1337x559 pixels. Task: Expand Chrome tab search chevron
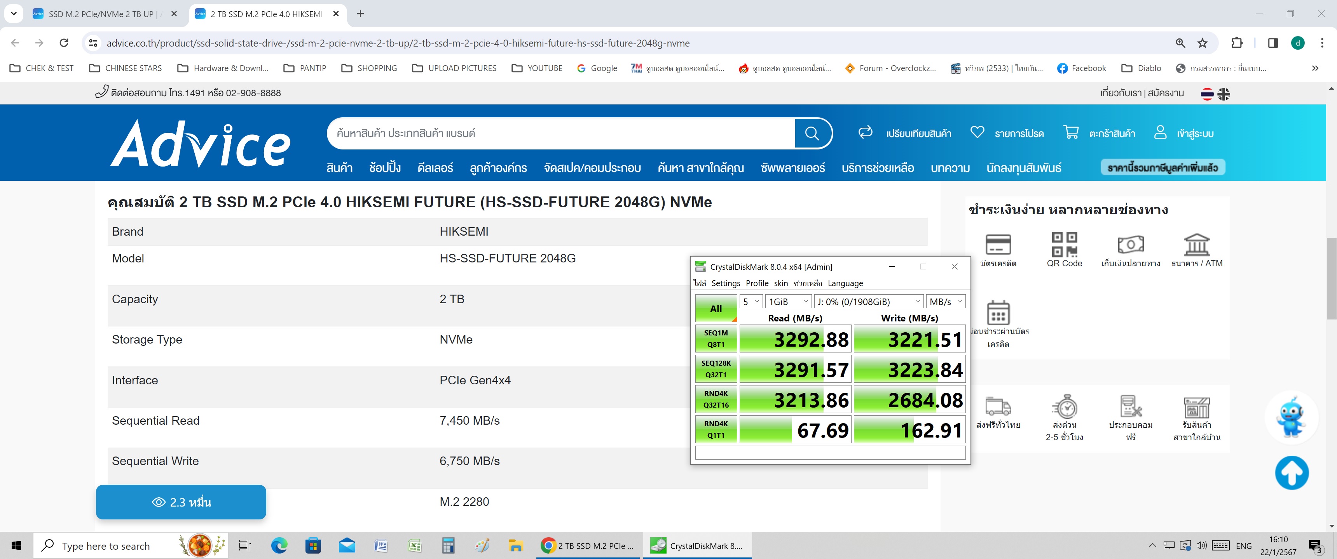[14, 14]
